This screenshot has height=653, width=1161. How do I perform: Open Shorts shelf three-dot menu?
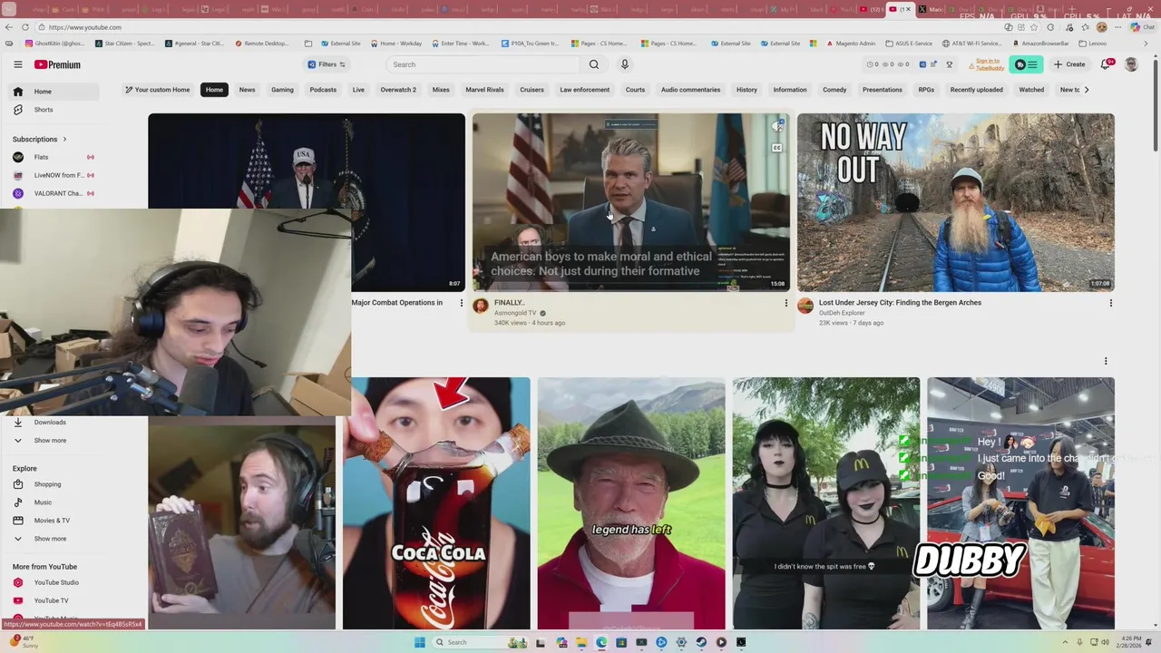[x=1106, y=361]
